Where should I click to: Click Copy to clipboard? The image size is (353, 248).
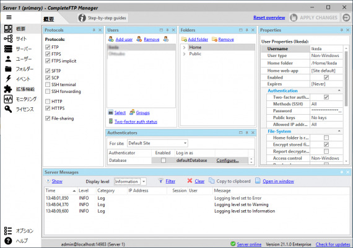click(x=233, y=181)
